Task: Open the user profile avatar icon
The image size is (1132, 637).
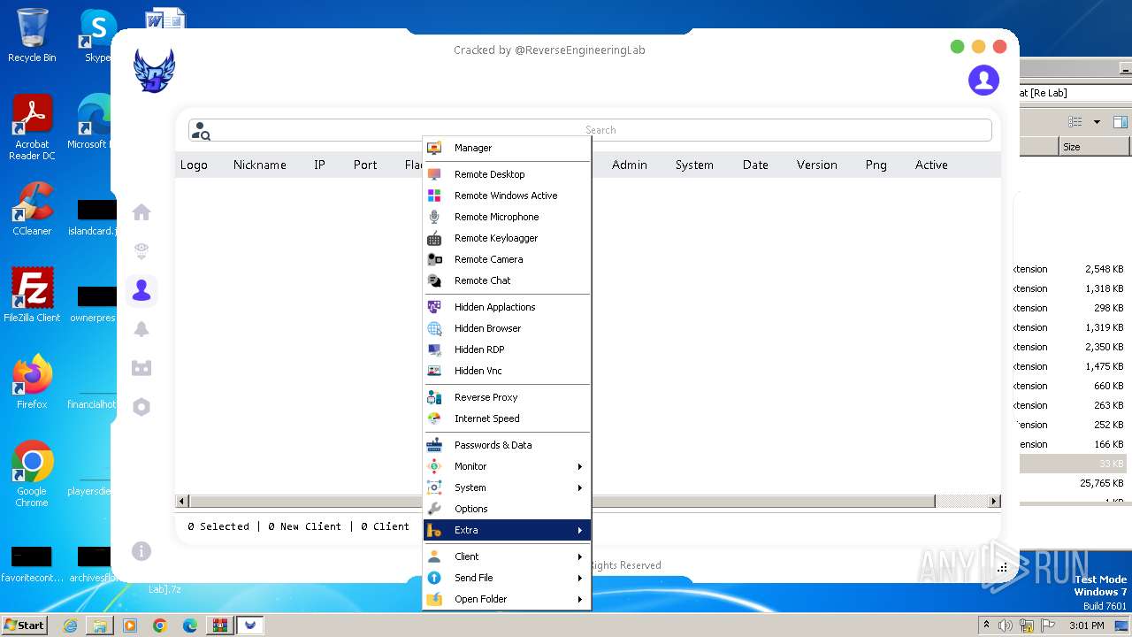Action: (983, 80)
